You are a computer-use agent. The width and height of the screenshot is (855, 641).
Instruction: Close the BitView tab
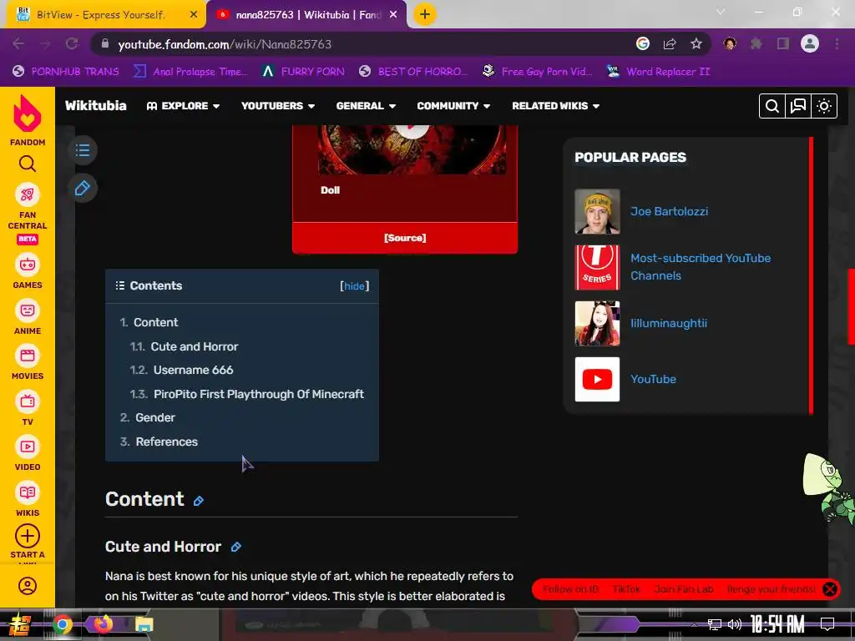194,15
